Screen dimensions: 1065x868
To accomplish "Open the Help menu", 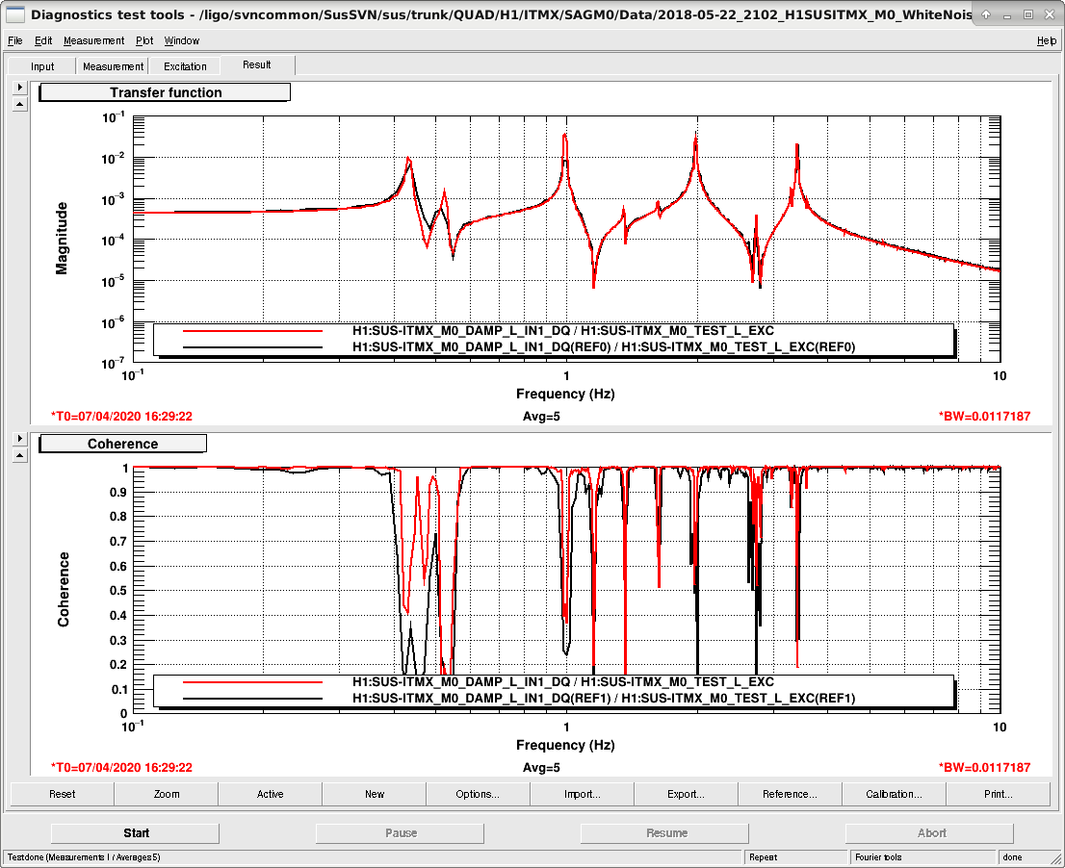I will click(x=1046, y=40).
